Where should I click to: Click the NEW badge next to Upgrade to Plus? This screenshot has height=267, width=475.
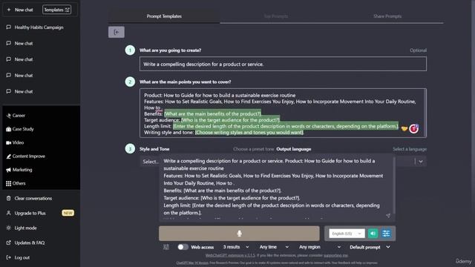[68, 213]
